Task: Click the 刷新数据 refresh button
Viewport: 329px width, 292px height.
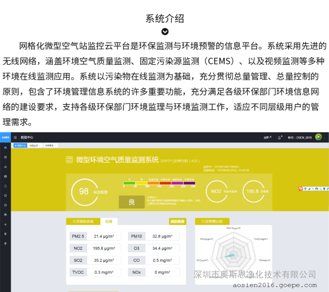Action: 177,221
